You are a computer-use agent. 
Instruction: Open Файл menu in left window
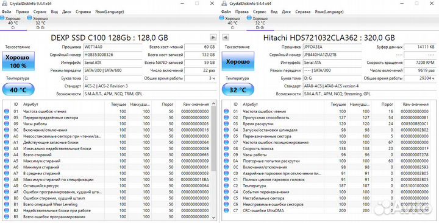point(6,12)
